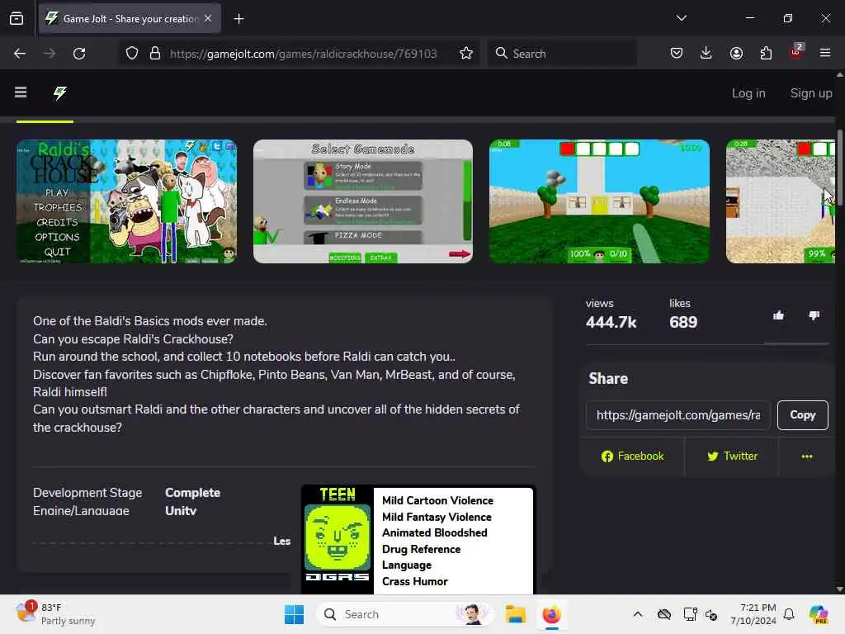Open more share options ellipsis
The width and height of the screenshot is (845, 634).
pyautogui.click(x=807, y=456)
